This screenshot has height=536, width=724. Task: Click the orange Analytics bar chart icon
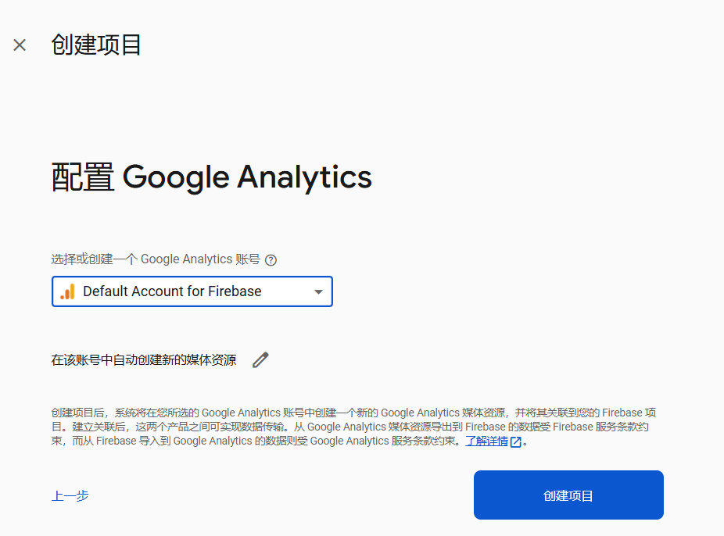click(x=67, y=291)
